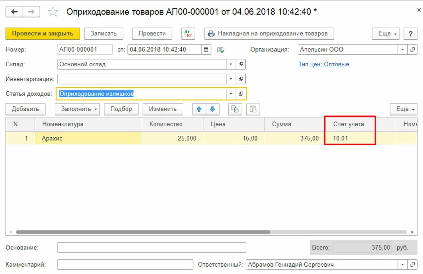Move the table row down with blue arrow
Viewport: 423px width, 274px height.
(x=213, y=109)
